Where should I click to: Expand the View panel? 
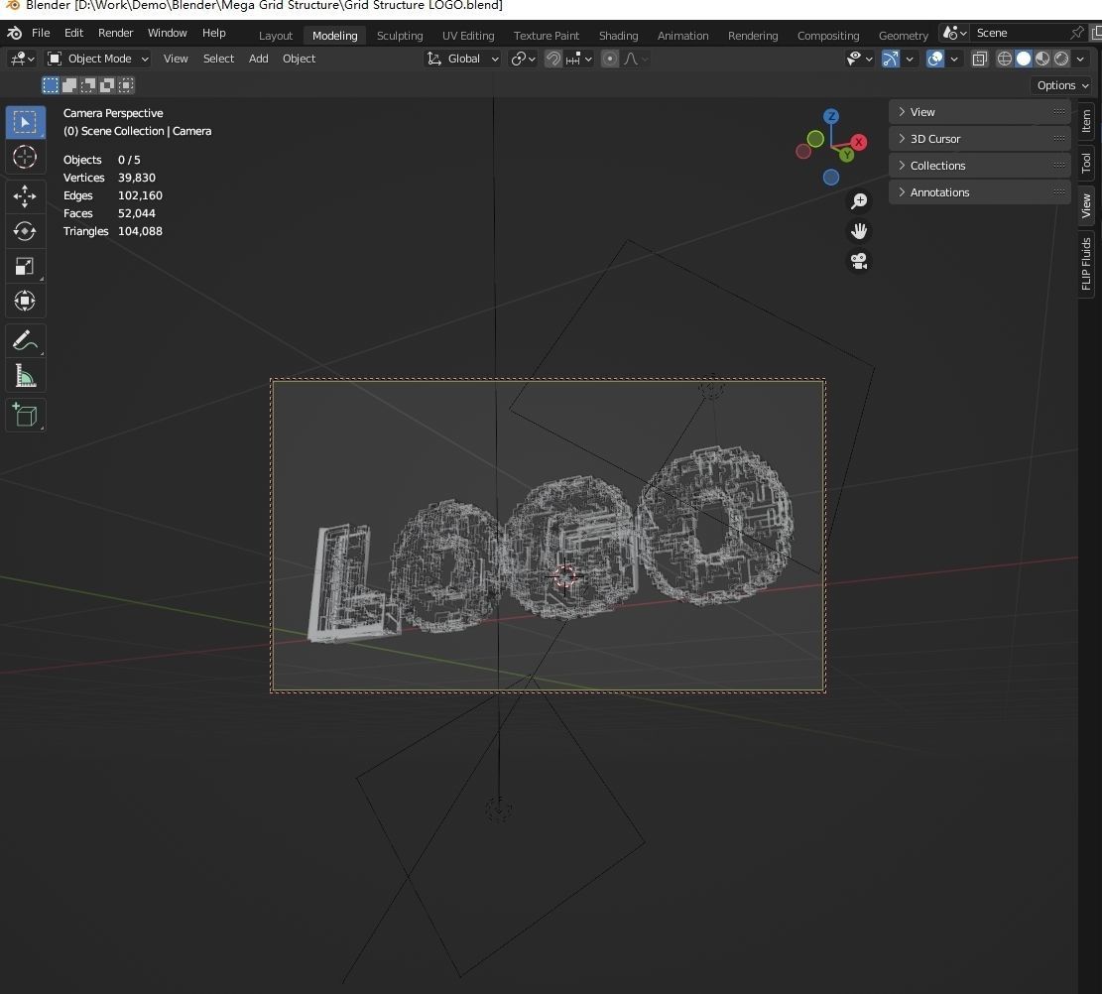click(980, 112)
